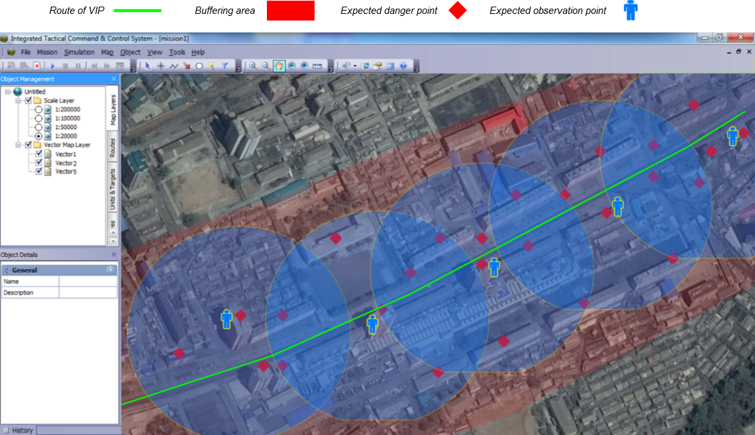
Task: Open the Help question-mark icon on the toolbar
Action: 403,66
